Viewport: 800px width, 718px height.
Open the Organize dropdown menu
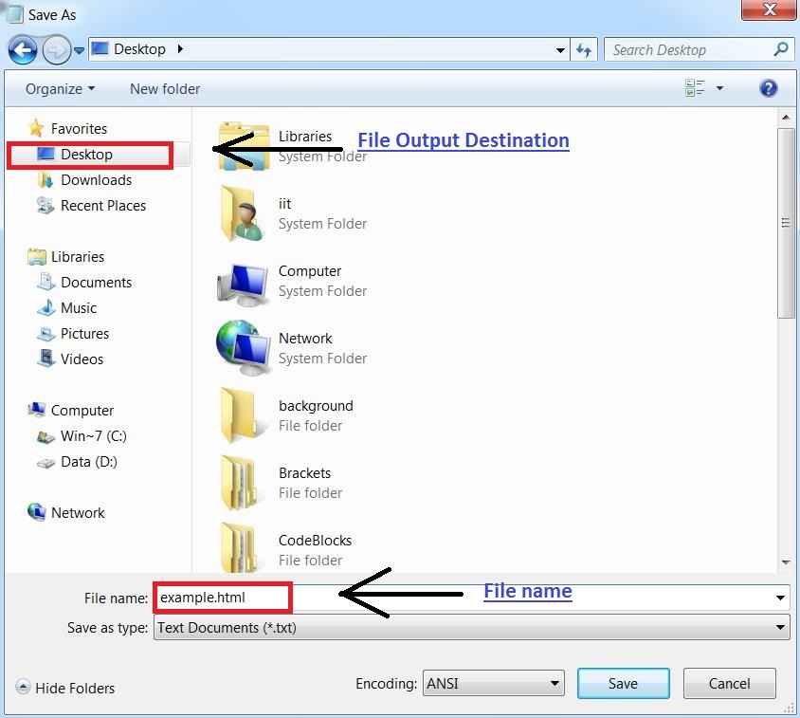pyautogui.click(x=59, y=88)
